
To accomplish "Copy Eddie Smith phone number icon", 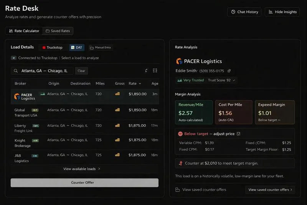I will tap(229, 71).
